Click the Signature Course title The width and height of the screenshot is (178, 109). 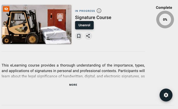(x=93, y=18)
